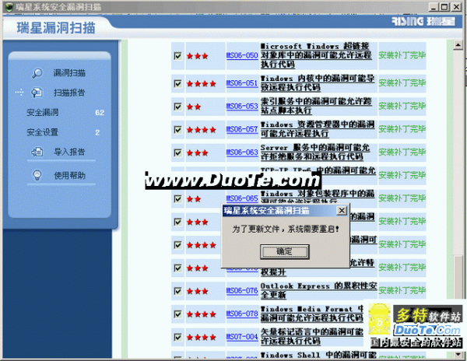Uncheck the MS06-051 row checkbox
The image size is (467, 361).
(x=177, y=83)
